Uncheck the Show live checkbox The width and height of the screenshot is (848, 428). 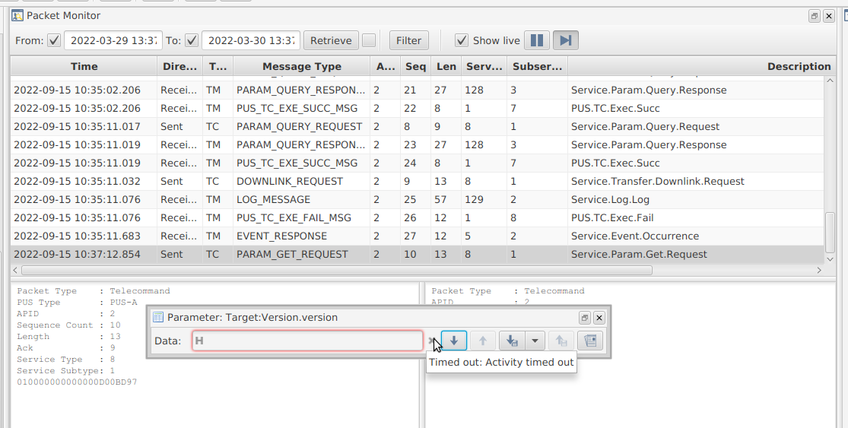461,40
